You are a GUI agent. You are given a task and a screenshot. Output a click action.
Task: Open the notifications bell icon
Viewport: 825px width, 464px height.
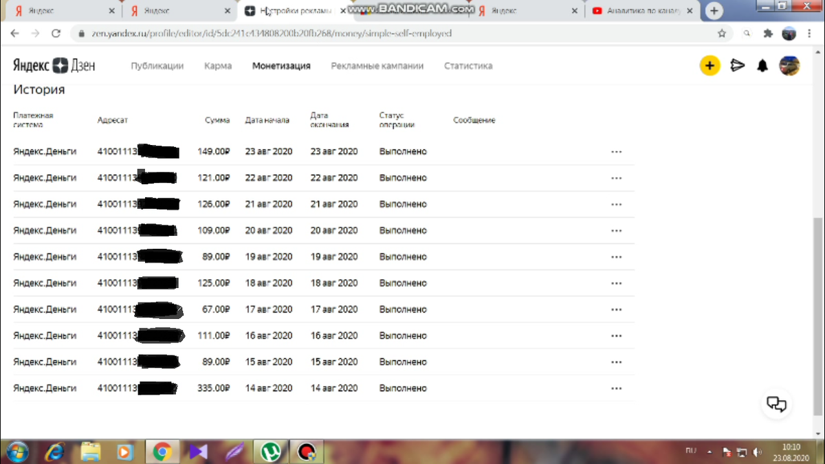762,66
